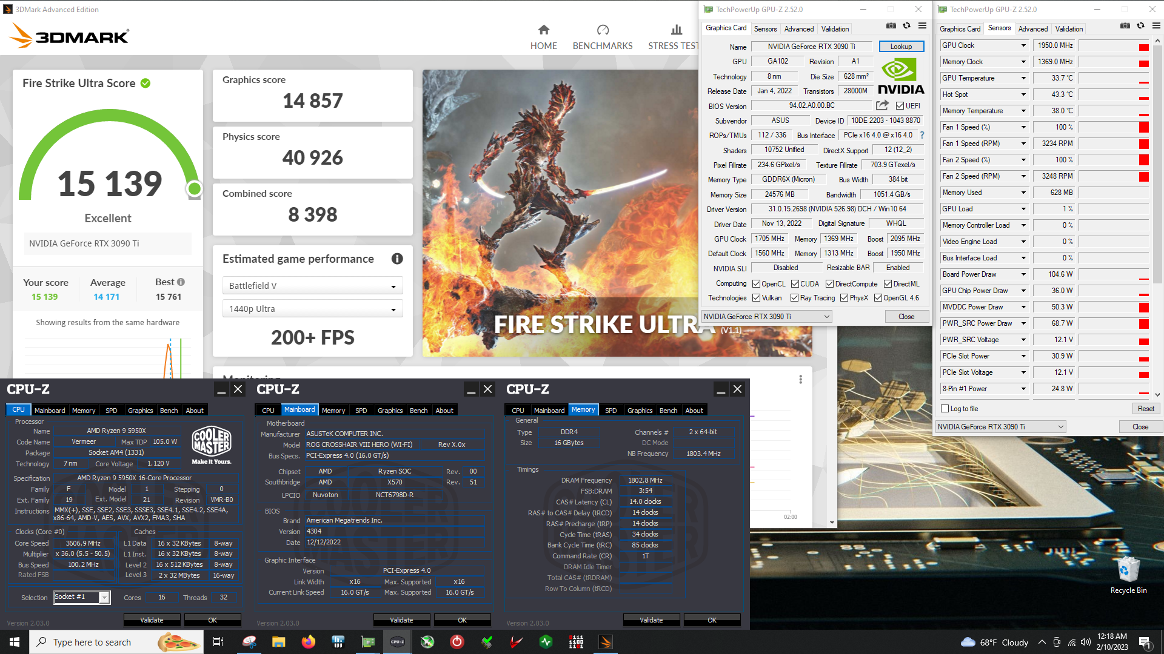The height and width of the screenshot is (654, 1164).
Task: Click the Bus Interface question mark in GPU-Z
Action: pyautogui.click(x=922, y=135)
